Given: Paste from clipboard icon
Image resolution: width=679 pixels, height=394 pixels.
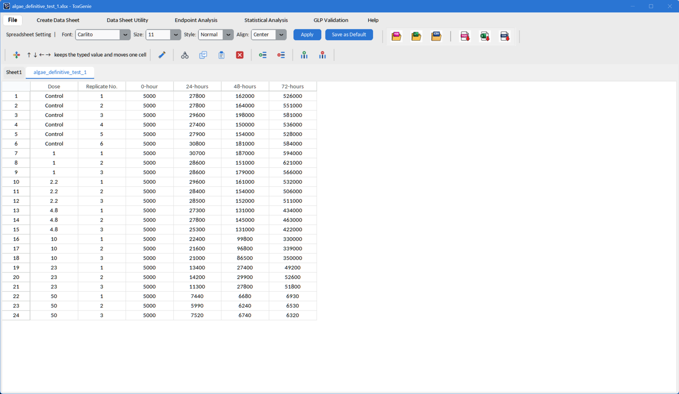Looking at the screenshot, I should point(222,55).
